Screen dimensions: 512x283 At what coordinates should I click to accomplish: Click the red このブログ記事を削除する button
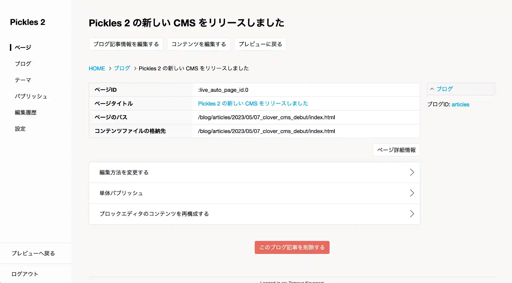pyautogui.click(x=292, y=248)
